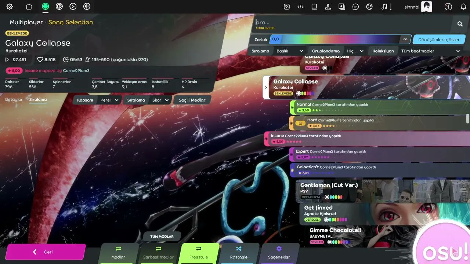This screenshot has height=264, width=470.
Task: Switch to the Sıralama leaderboard tab
Action: click(x=38, y=99)
